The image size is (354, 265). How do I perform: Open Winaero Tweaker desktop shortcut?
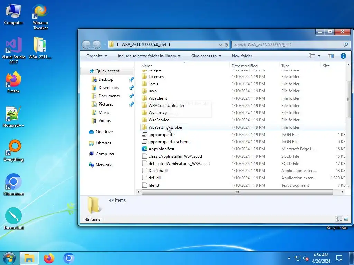point(40,17)
